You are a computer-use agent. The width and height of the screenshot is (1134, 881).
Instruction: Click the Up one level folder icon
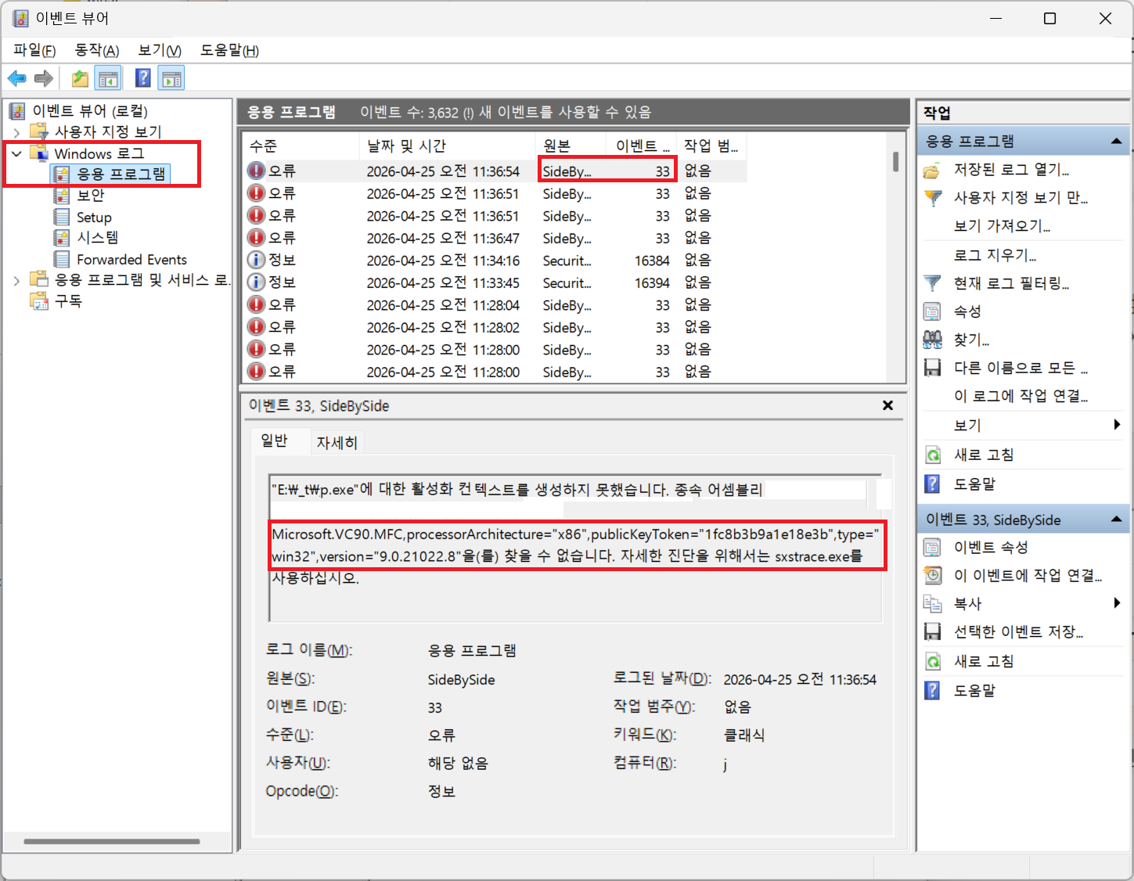[x=80, y=78]
